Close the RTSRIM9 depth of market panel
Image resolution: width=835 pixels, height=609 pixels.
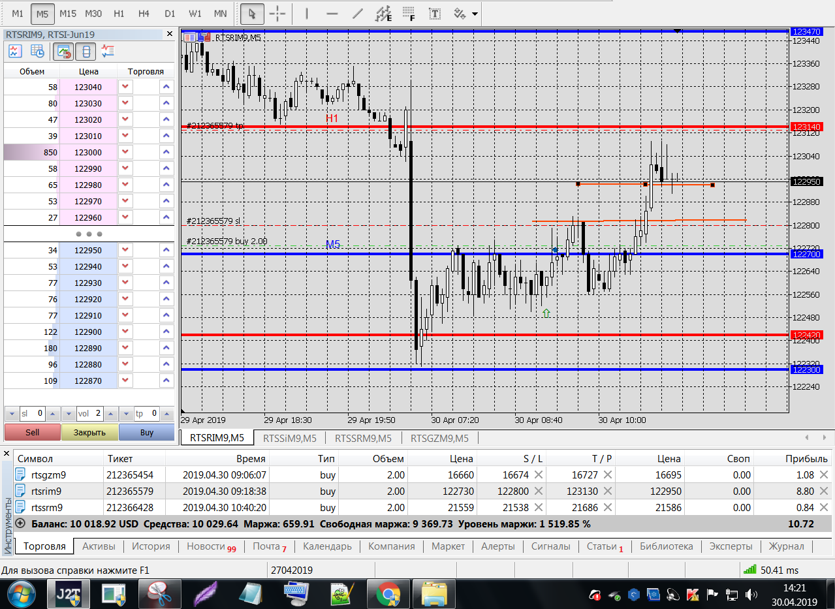click(170, 34)
